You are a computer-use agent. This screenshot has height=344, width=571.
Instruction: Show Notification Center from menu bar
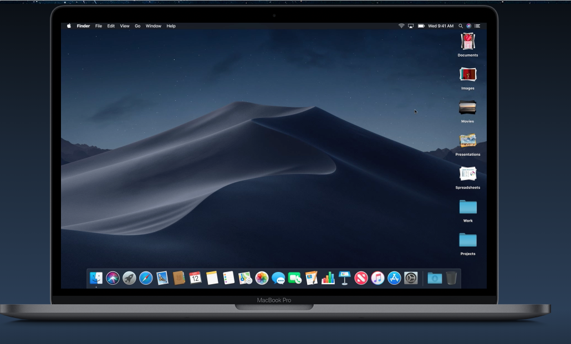(x=477, y=26)
